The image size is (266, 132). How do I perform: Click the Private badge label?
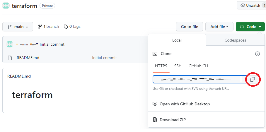tap(47, 6)
